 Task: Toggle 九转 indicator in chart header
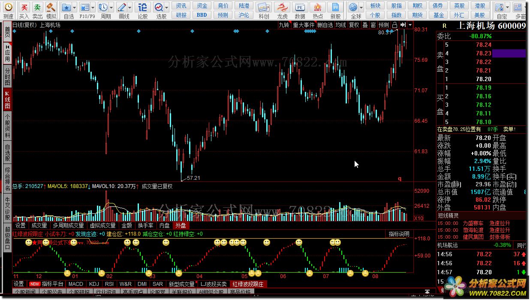(x=284, y=25)
